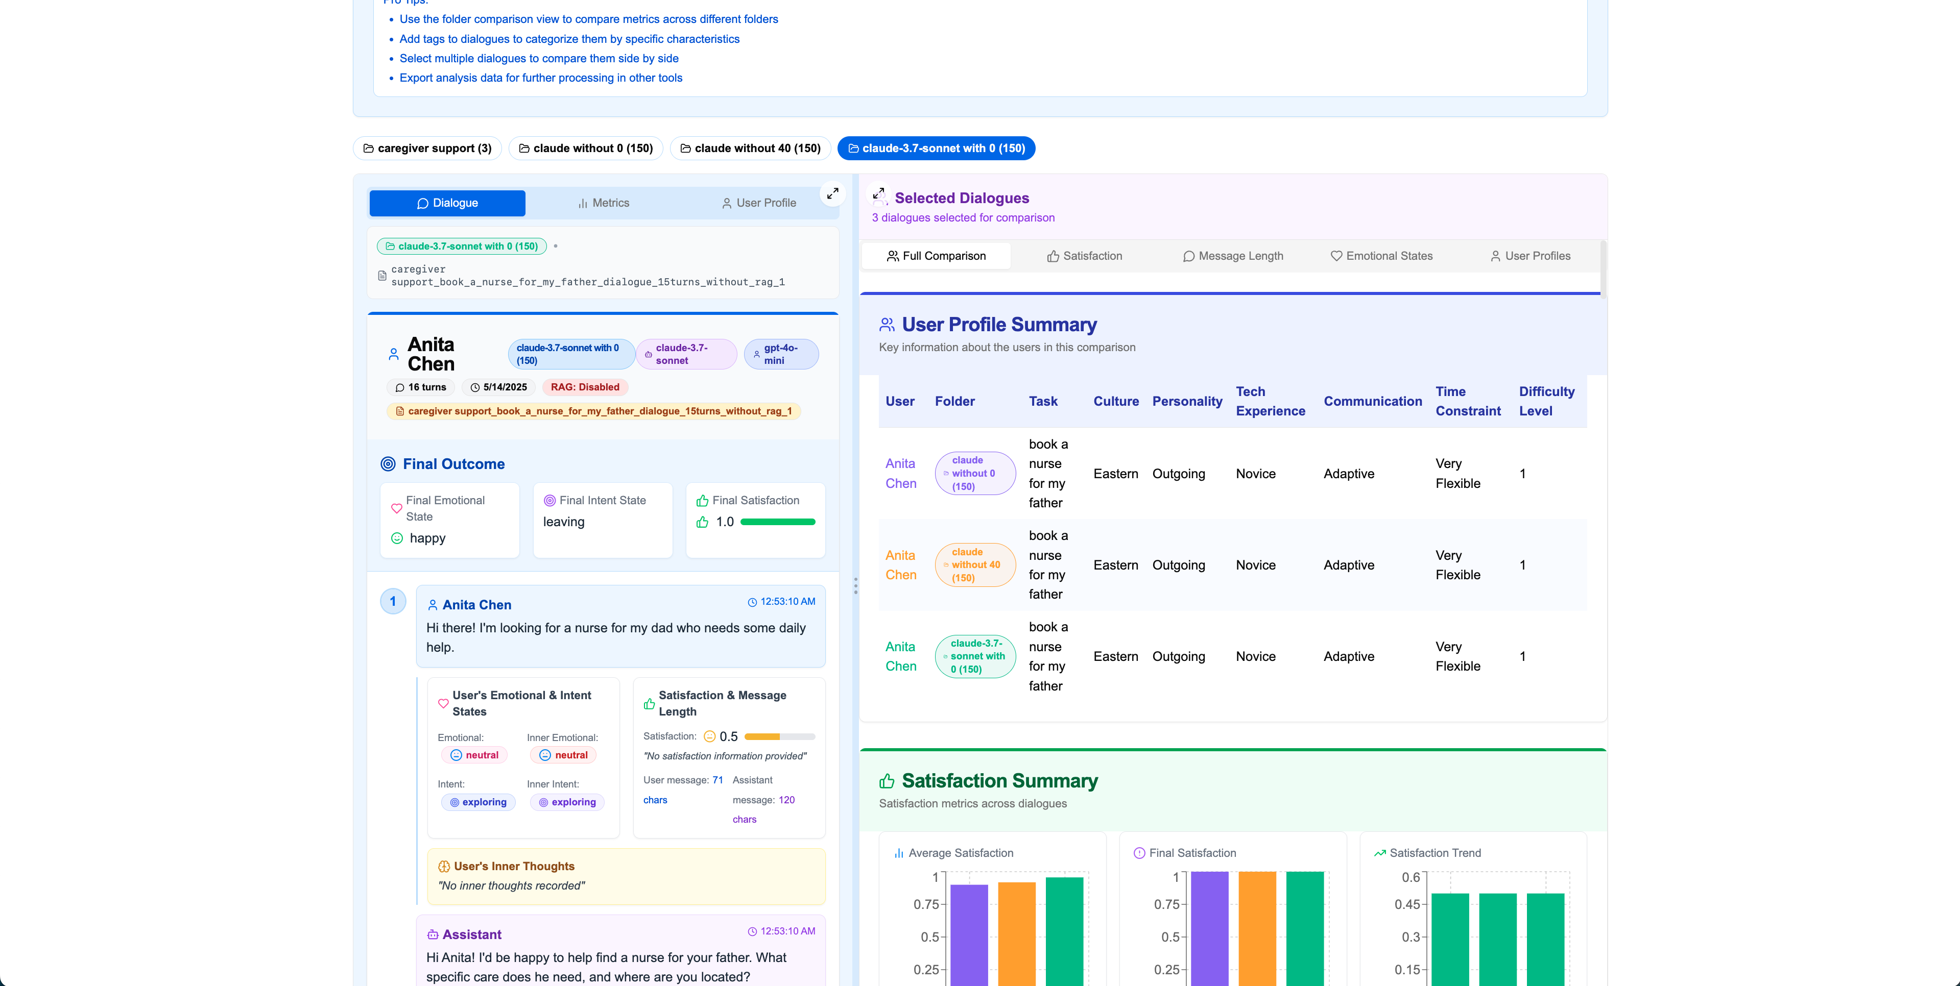Click the Final Emotional State heart icon
Image resolution: width=1960 pixels, height=986 pixels.
pyautogui.click(x=396, y=509)
